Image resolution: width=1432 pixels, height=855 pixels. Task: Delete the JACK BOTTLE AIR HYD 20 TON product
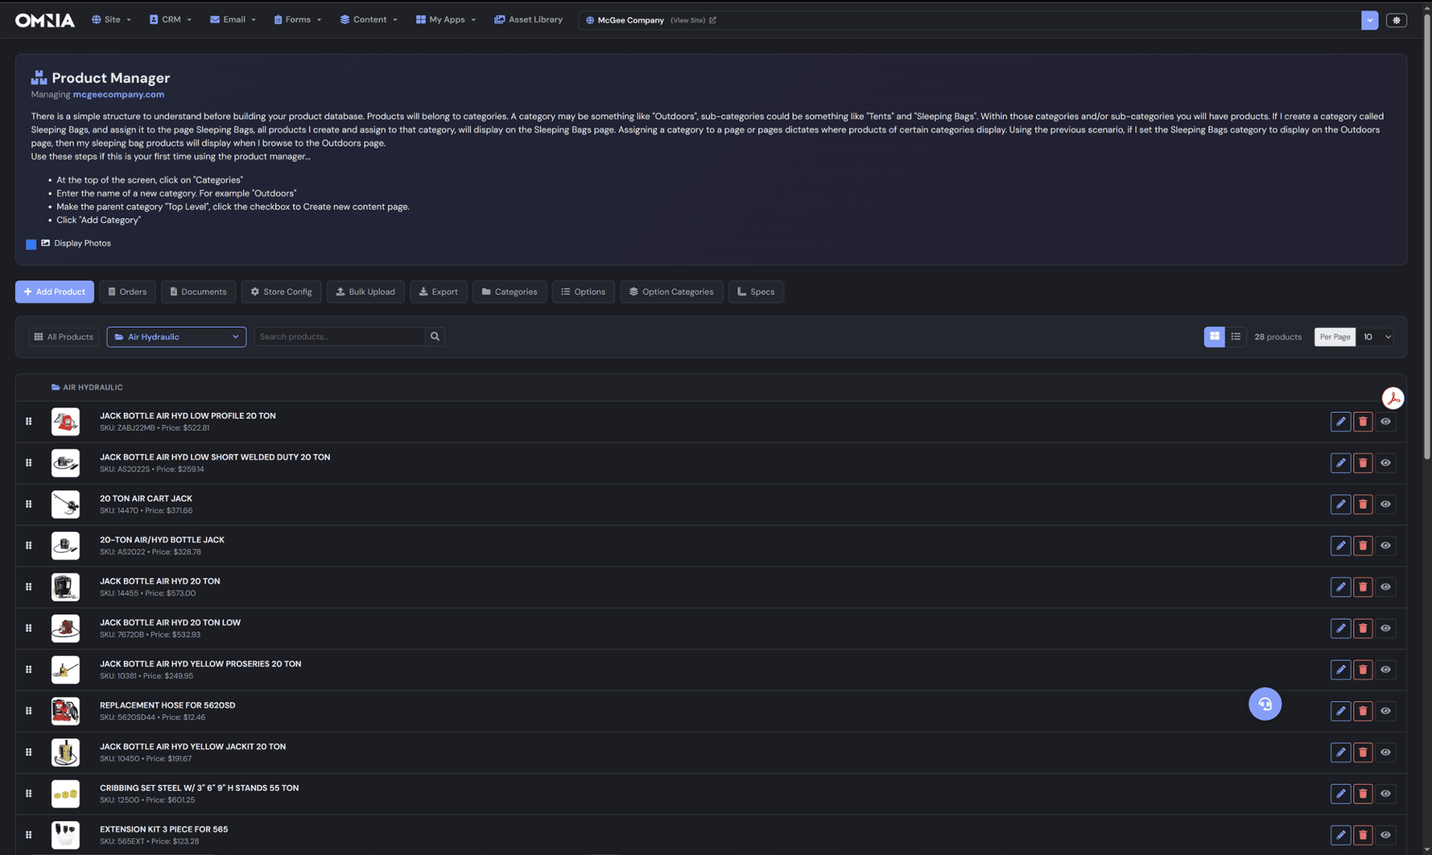[x=1363, y=587]
